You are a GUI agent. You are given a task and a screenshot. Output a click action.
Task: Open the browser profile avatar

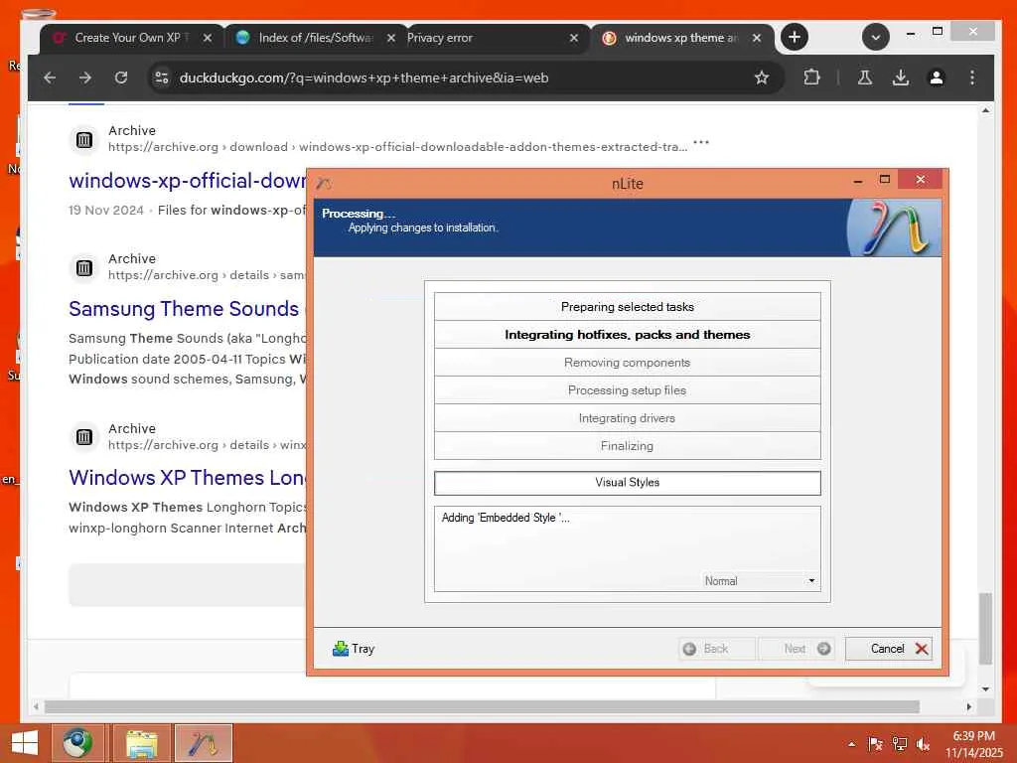click(x=936, y=77)
